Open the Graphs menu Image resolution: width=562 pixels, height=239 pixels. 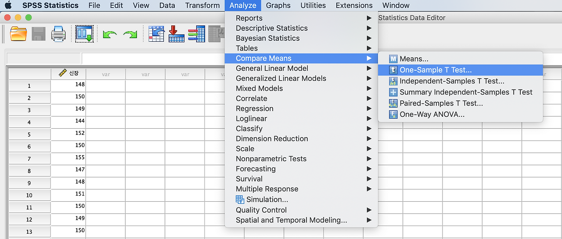(x=278, y=5)
